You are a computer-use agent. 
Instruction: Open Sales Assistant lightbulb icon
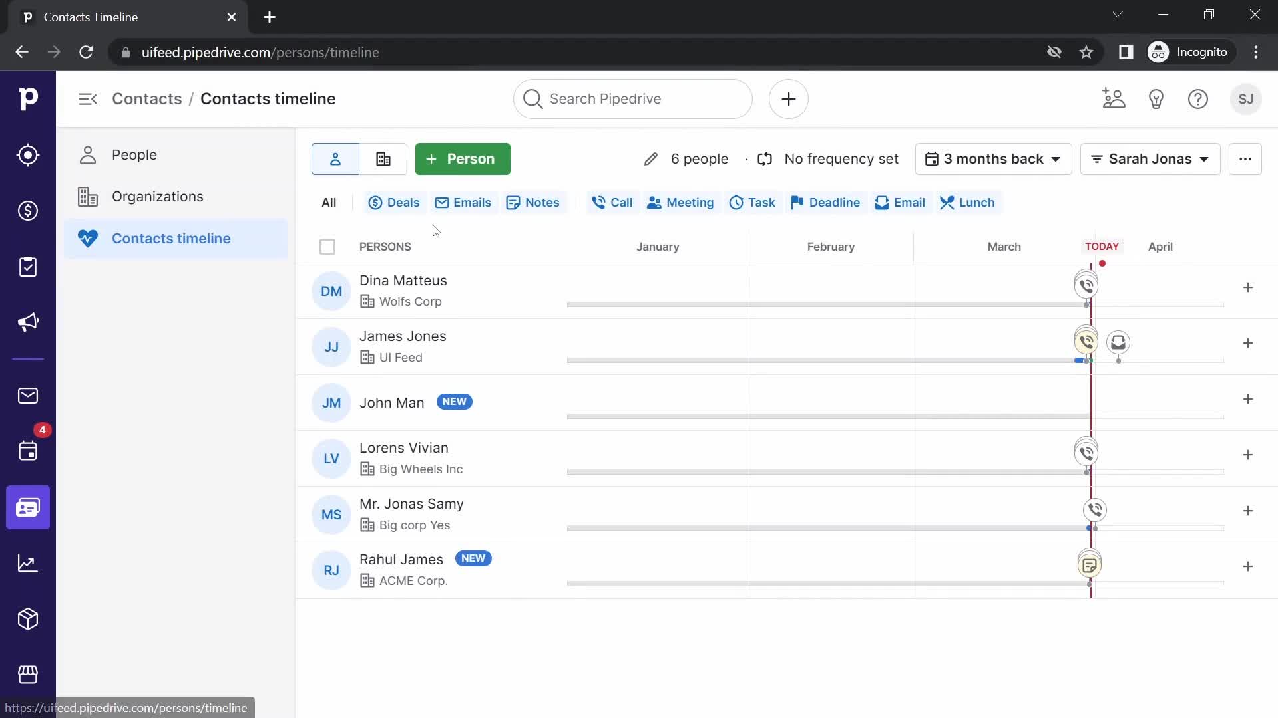[1156, 99]
